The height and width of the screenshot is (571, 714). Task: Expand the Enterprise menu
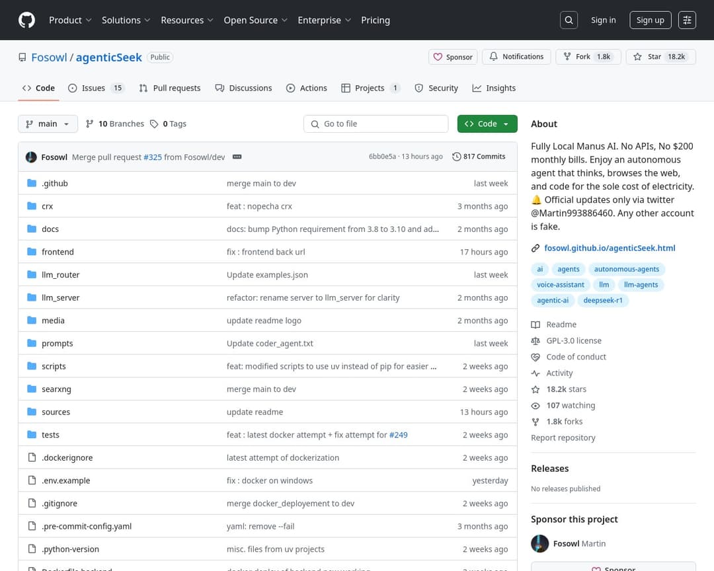coord(324,20)
